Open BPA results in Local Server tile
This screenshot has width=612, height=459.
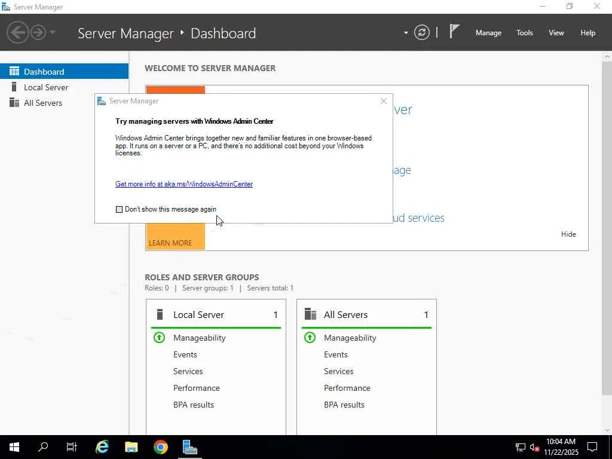(194, 405)
